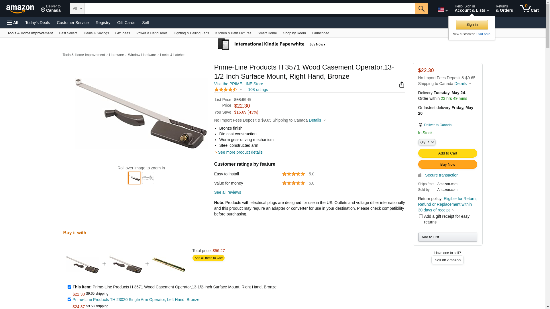Click the US flag language selector
This screenshot has width=550, height=309.
coord(442,10)
